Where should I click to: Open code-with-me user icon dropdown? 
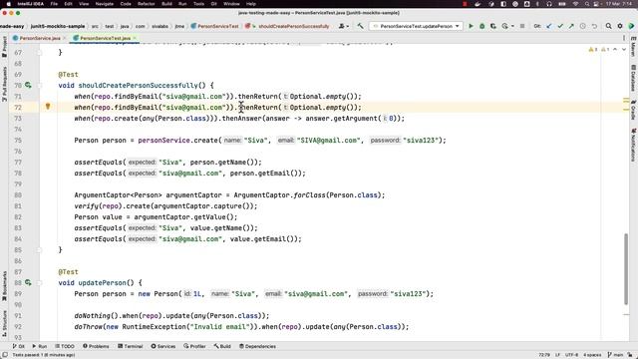(344, 26)
